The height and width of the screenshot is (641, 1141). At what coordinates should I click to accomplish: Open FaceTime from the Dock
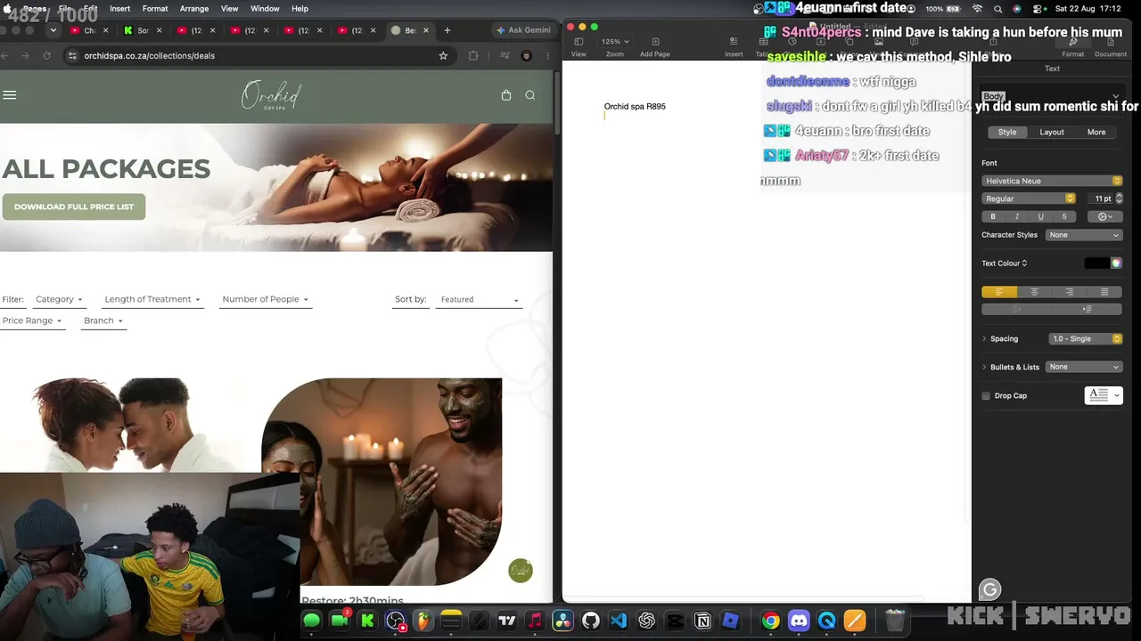(340, 621)
